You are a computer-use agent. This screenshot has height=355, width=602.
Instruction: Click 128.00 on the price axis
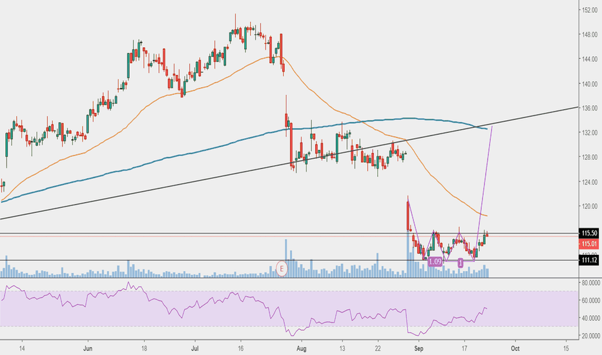(589, 157)
